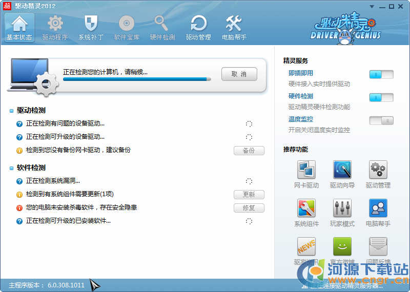Click 修复 for missing antivirus warning

coord(249,208)
